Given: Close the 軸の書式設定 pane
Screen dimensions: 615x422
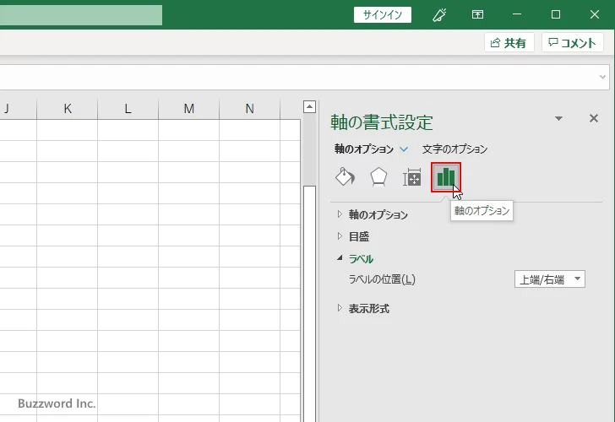Looking at the screenshot, I should (x=594, y=118).
